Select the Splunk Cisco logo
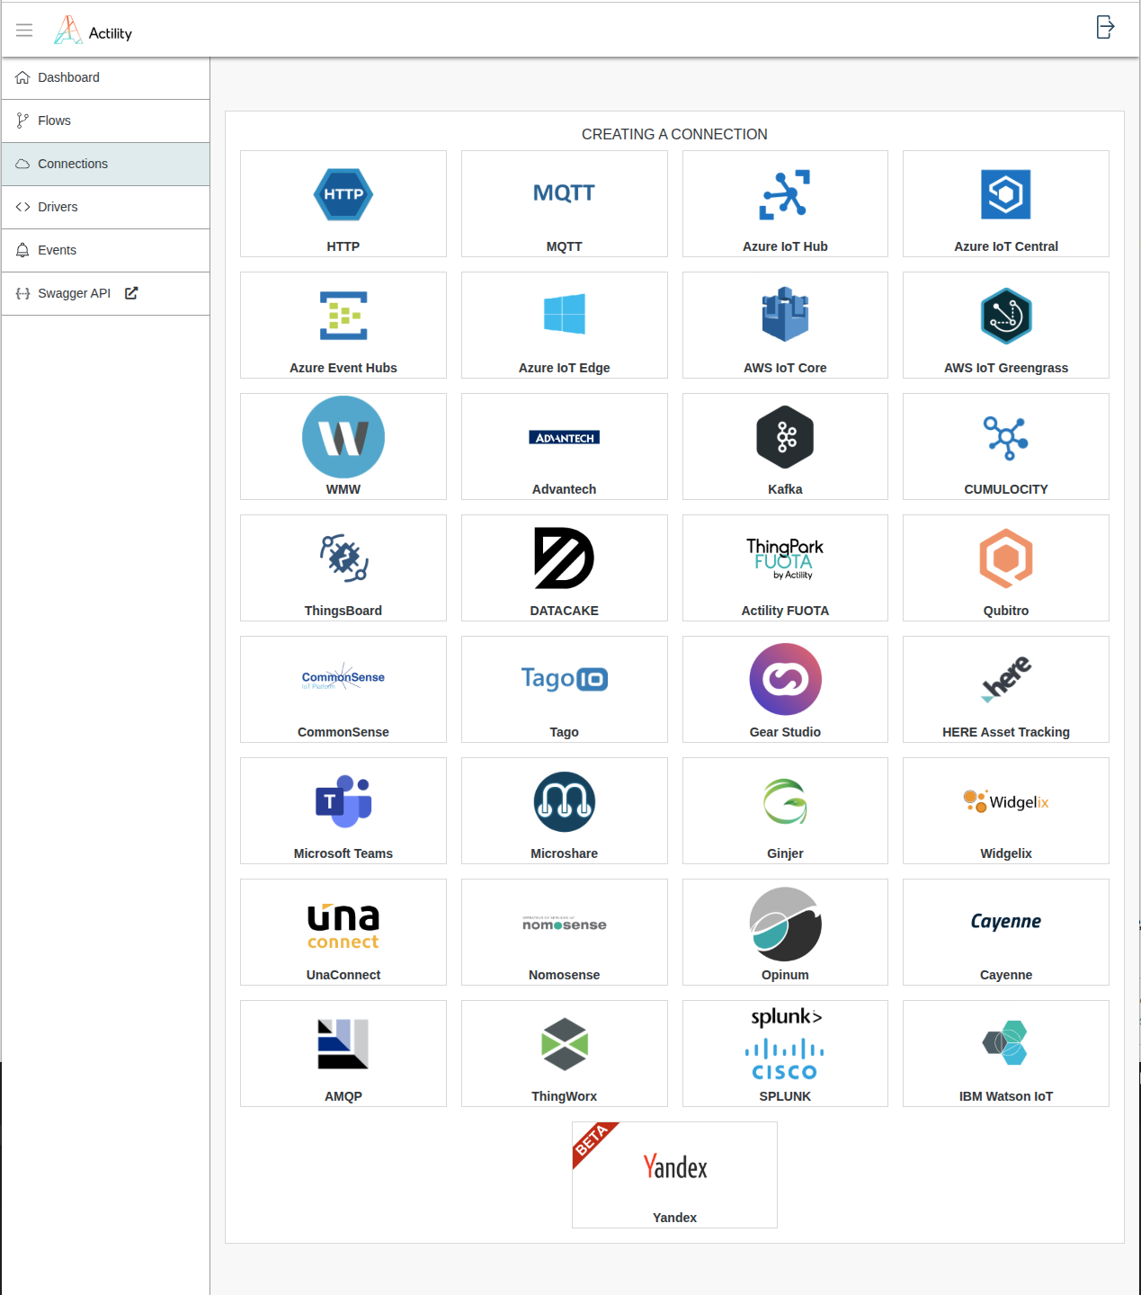 (785, 1044)
